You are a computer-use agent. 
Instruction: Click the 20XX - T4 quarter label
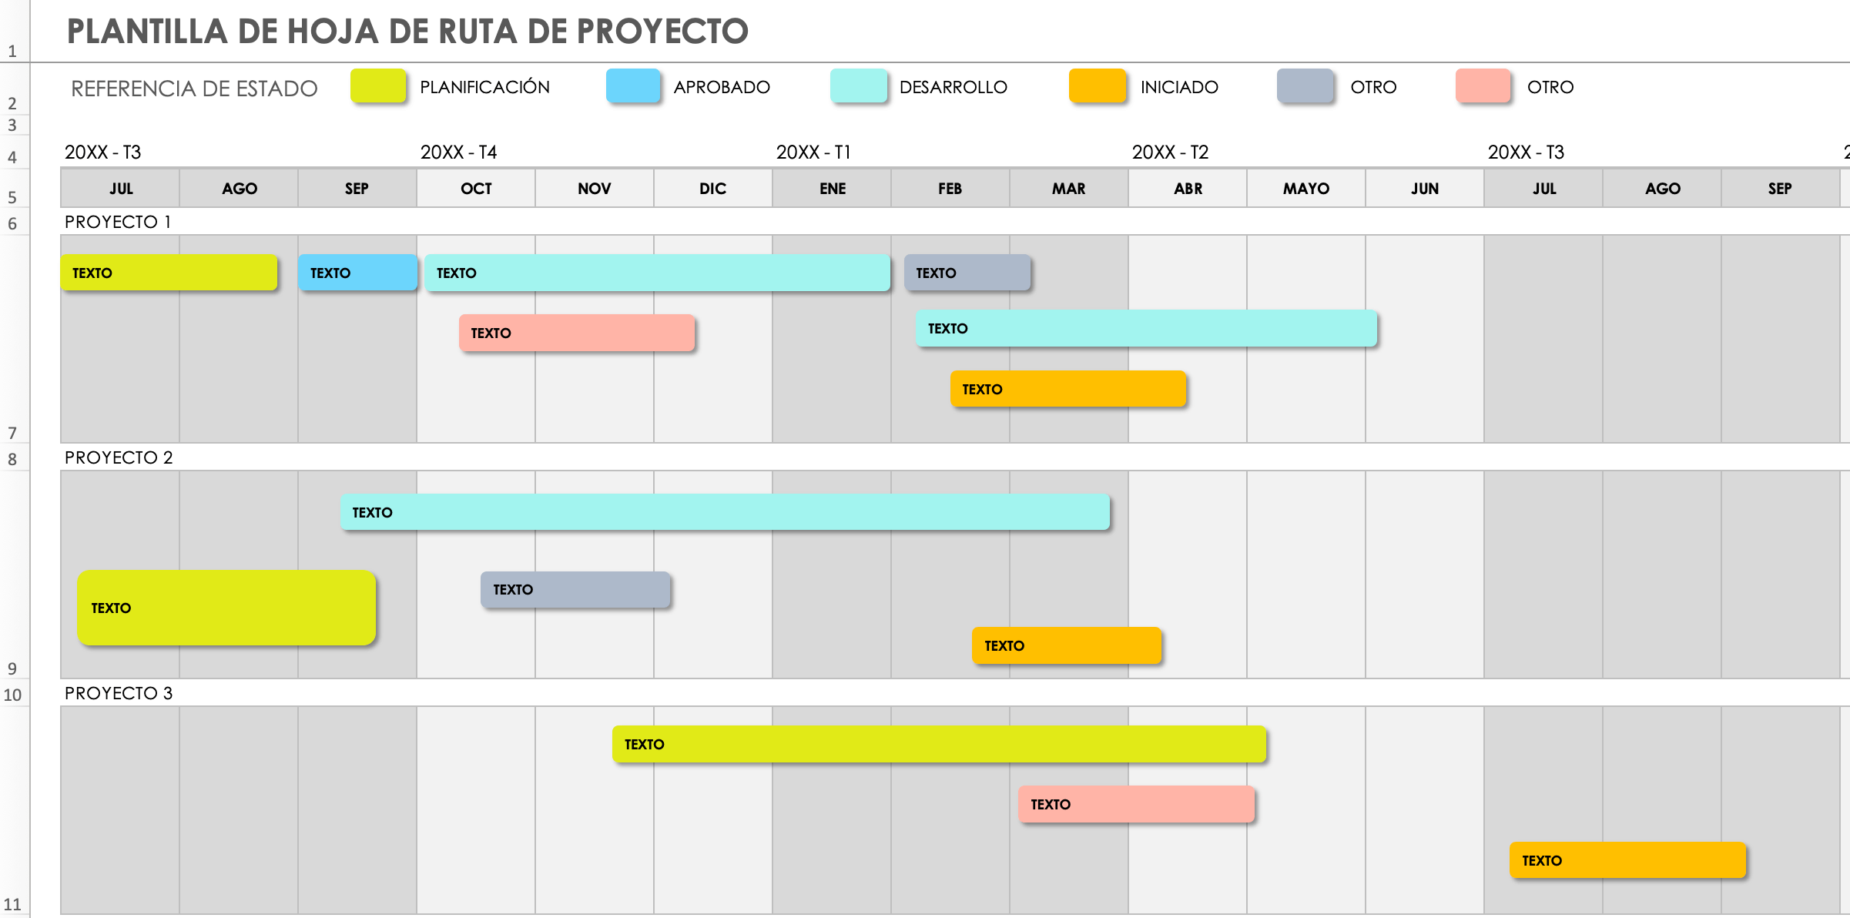458,152
